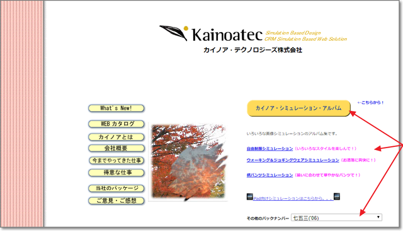Expand back-number list with dropdown arrow

point(378,217)
